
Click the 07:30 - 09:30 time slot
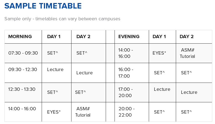coord(23,53)
